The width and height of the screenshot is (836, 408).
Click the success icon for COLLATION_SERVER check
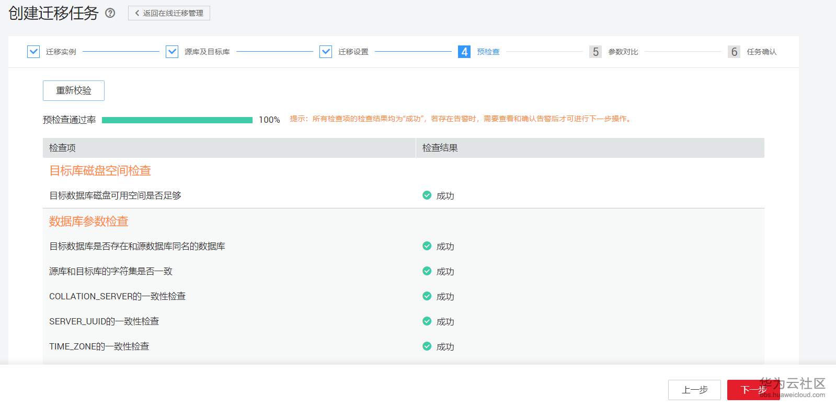[427, 296]
